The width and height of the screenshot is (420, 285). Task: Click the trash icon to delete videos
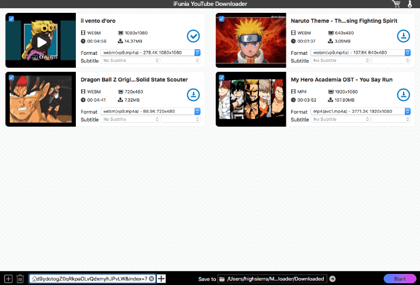pyautogui.click(x=20, y=279)
